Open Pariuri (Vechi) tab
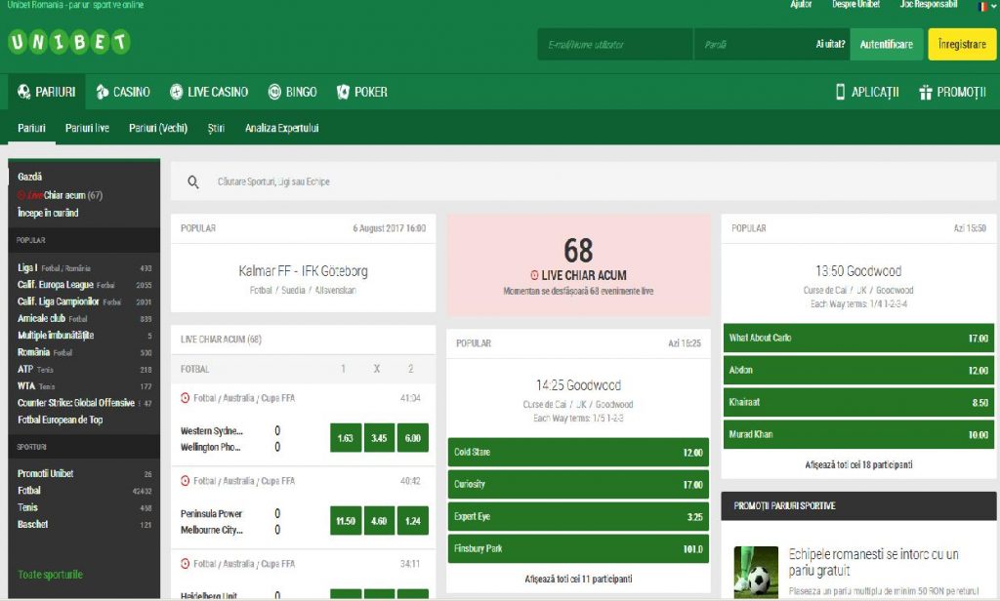 tap(158, 128)
